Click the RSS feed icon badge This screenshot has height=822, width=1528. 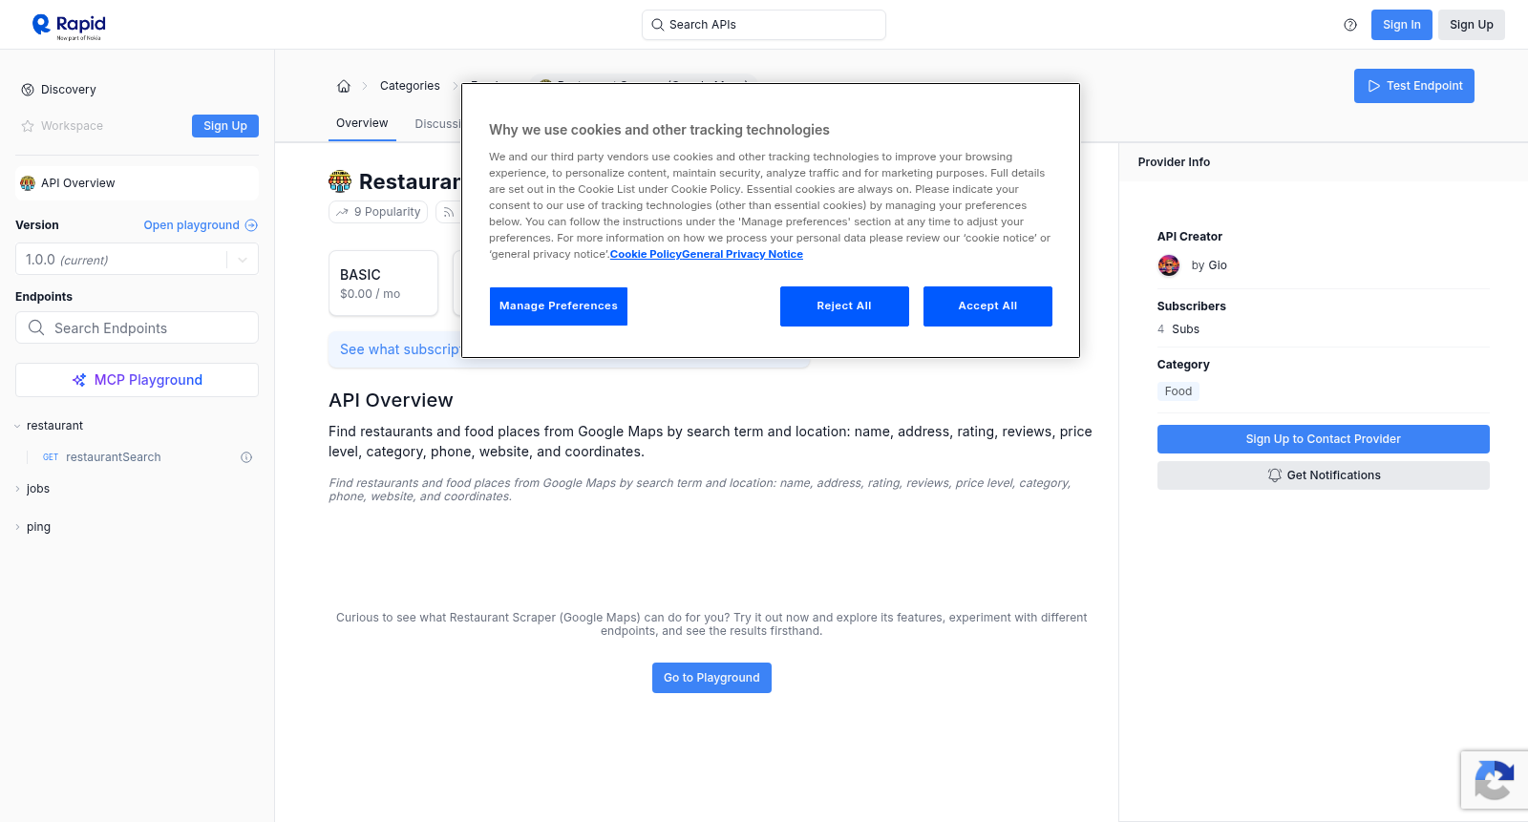pos(448,212)
